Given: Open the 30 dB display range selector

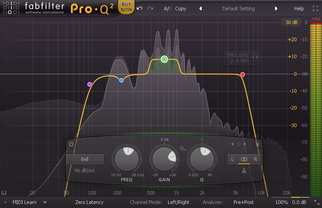Looking at the screenshot, I should [292, 22].
